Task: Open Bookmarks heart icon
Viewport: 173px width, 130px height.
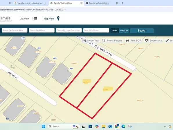Action: click(x=147, y=41)
